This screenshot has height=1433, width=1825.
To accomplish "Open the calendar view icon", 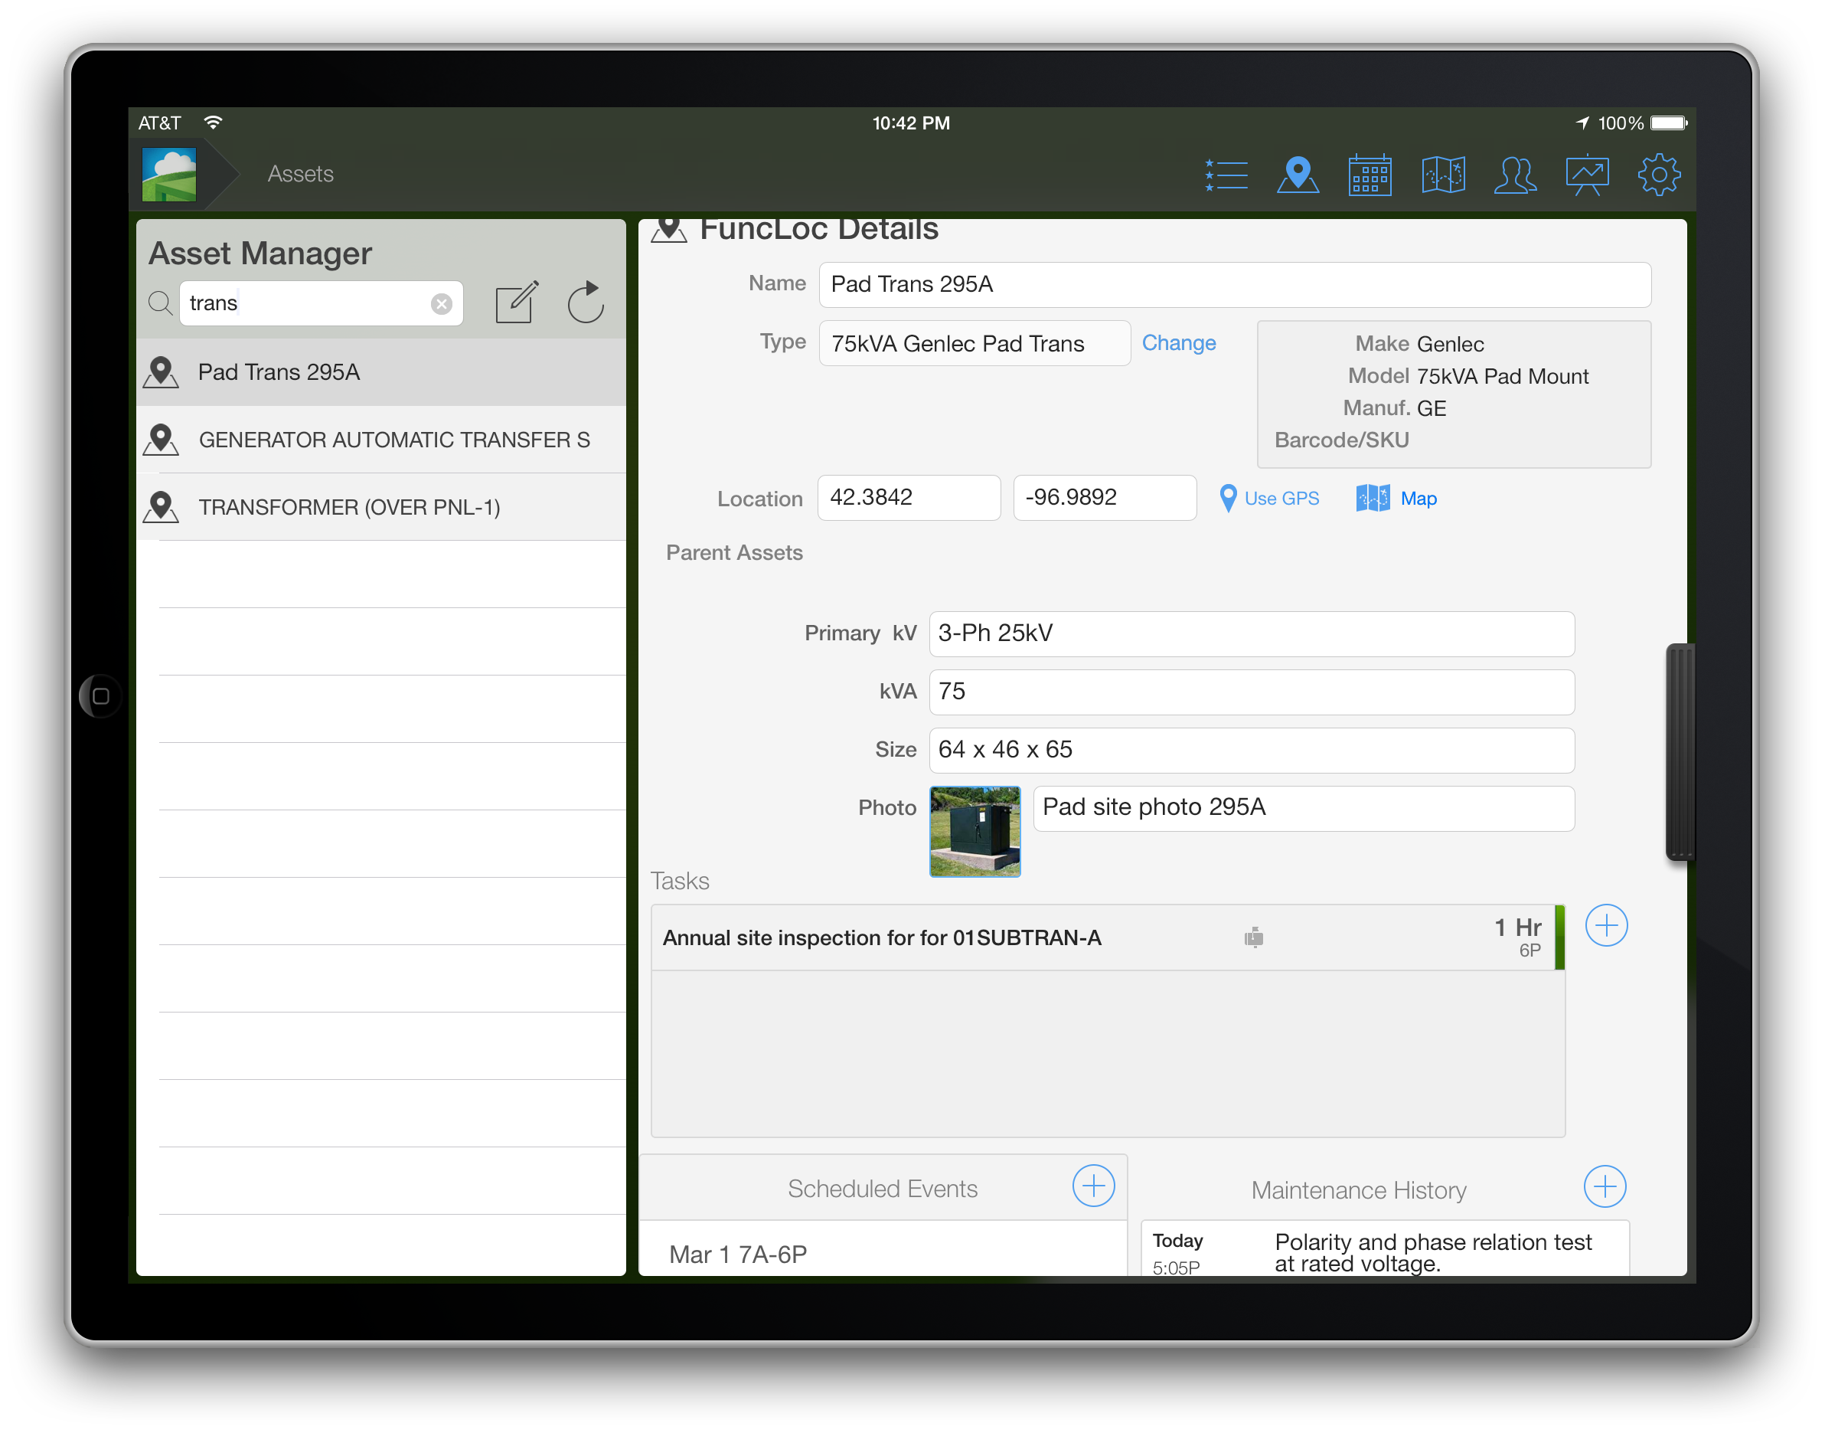I will 1370,175.
